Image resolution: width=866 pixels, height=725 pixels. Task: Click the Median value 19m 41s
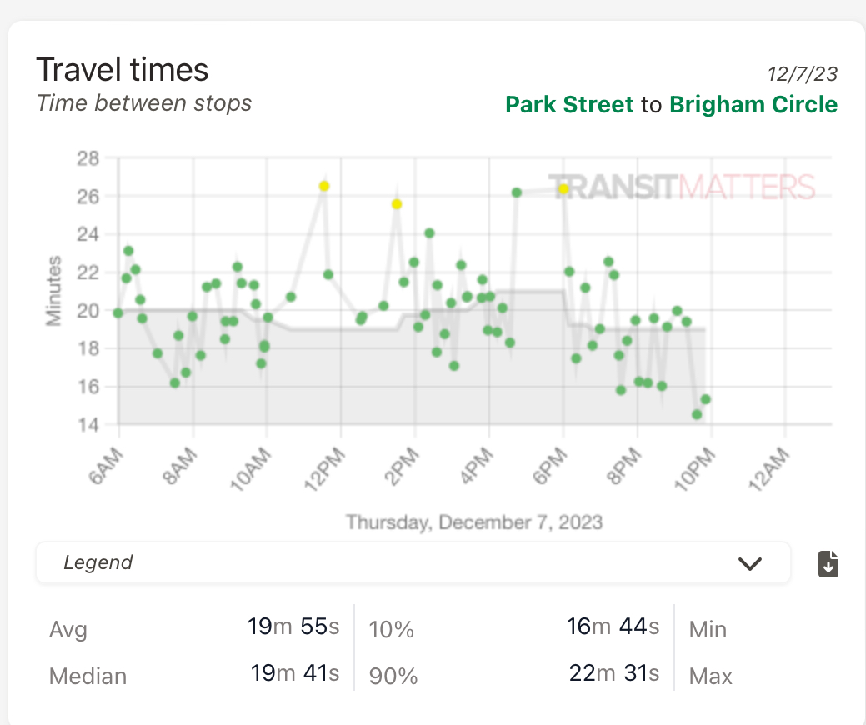pyautogui.click(x=294, y=673)
